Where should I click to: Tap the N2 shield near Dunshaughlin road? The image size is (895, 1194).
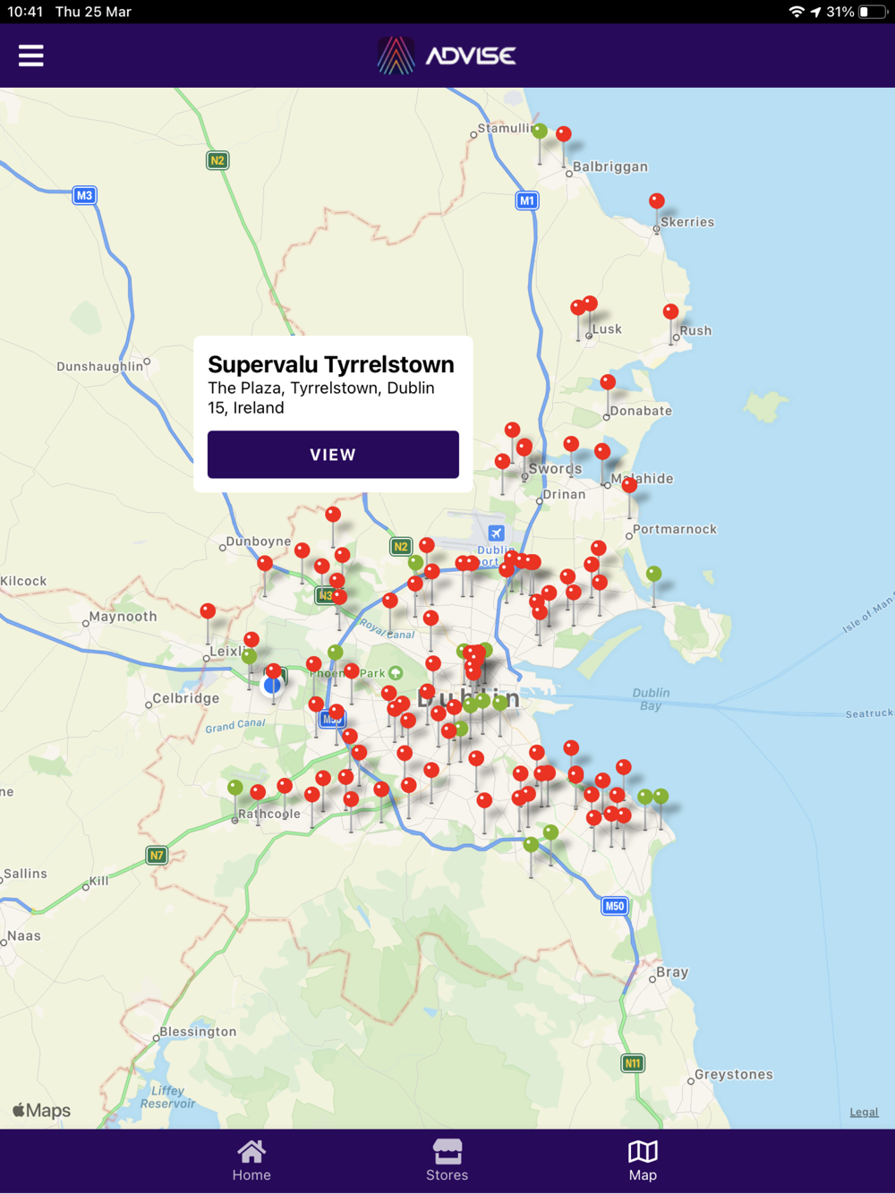(x=217, y=160)
